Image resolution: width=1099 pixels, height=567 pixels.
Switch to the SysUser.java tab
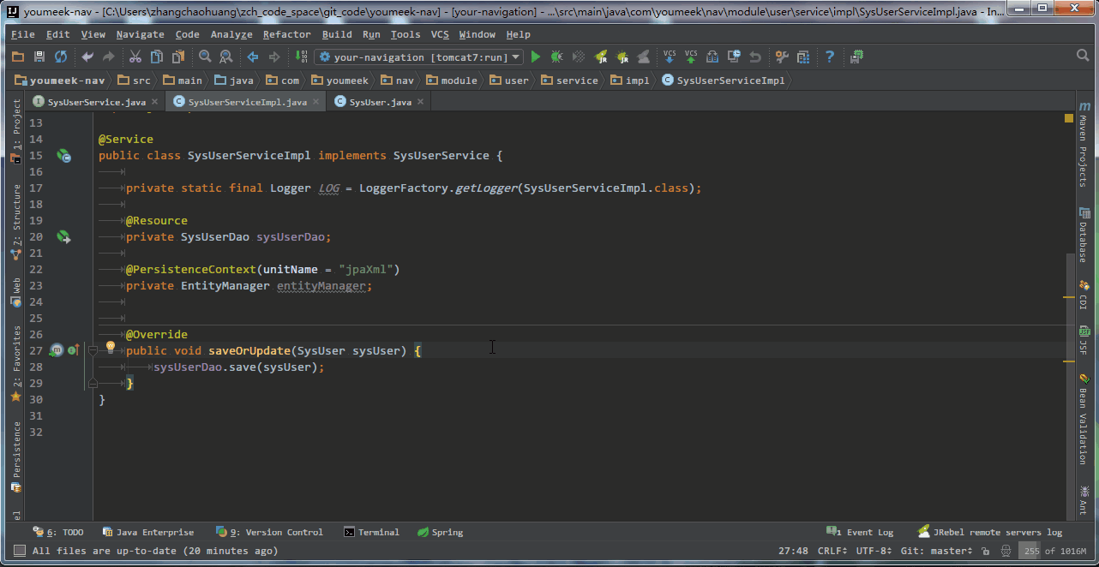pos(379,102)
